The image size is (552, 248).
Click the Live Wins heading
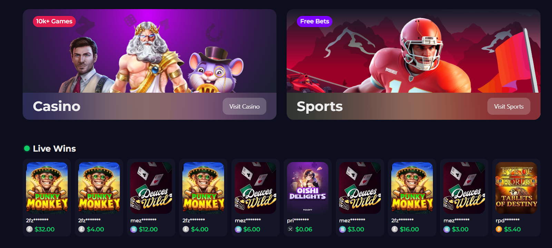[x=54, y=149]
